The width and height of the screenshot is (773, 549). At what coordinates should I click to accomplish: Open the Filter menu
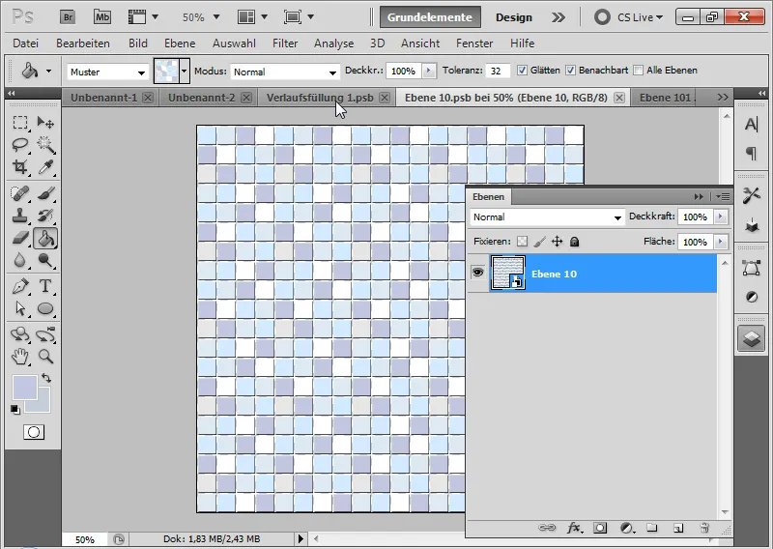coord(285,43)
